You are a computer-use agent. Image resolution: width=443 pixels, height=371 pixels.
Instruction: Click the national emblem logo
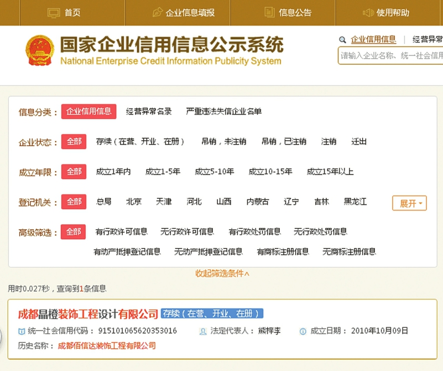[40, 50]
